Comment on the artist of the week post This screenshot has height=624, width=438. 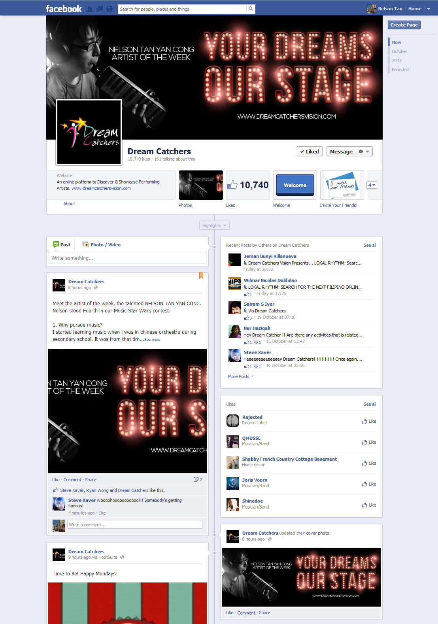coord(72,480)
